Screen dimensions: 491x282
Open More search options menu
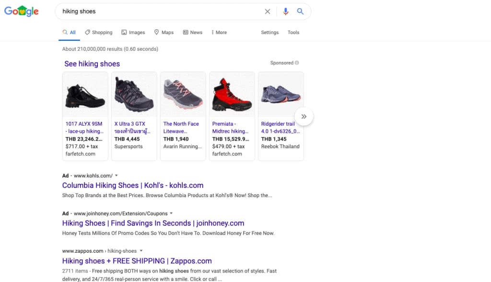pos(219,33)
